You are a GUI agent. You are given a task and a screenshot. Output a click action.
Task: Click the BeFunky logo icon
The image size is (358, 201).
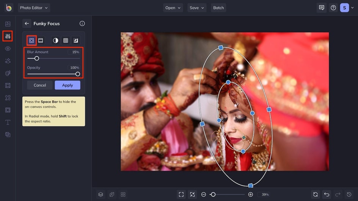(x=9, y=8)
